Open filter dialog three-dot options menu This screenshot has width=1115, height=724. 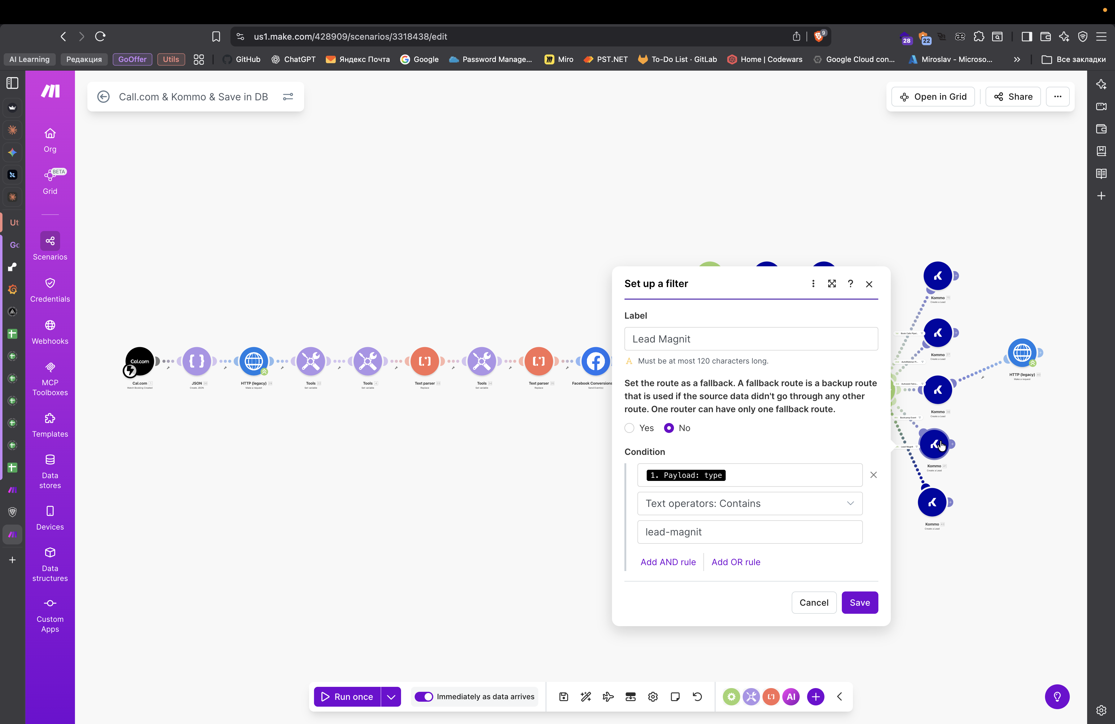pyautogui.click(x=813, y=284)
